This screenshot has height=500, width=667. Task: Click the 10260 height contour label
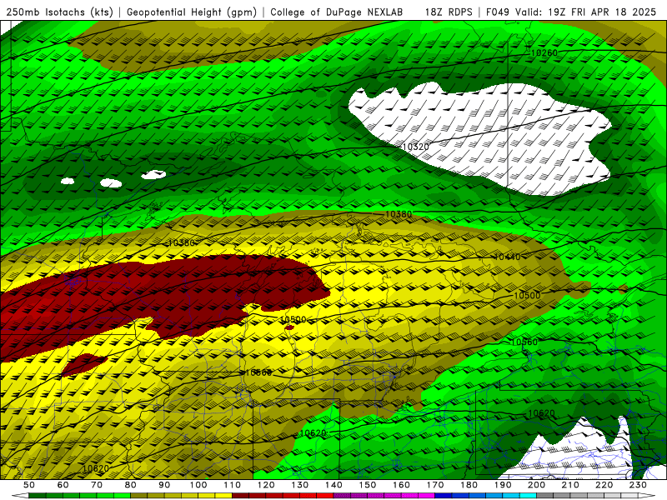[544, 53]
